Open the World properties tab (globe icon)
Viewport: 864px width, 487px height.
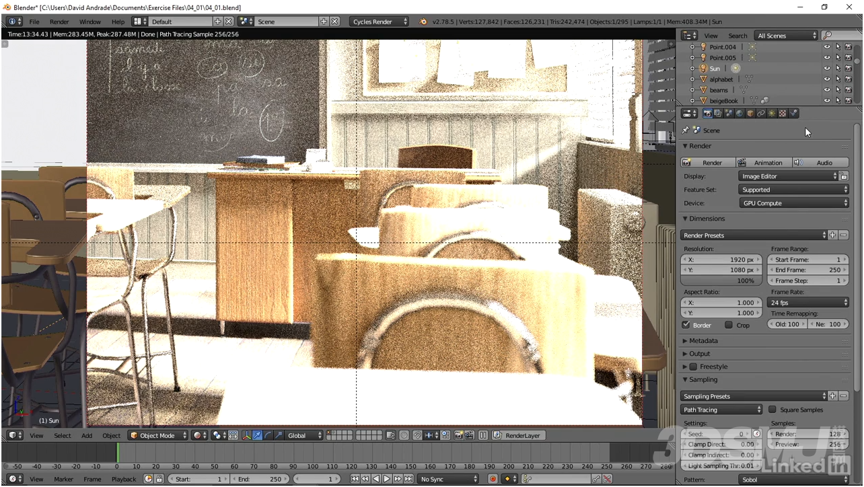pos(740,113)
